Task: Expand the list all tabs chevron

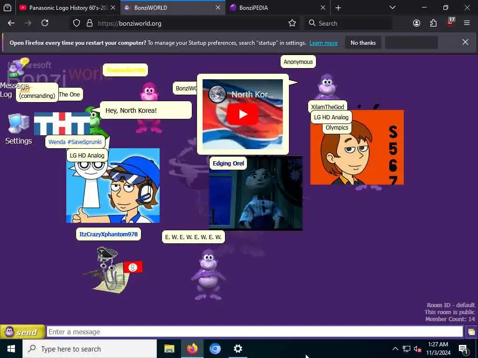Action: [392, 7]
